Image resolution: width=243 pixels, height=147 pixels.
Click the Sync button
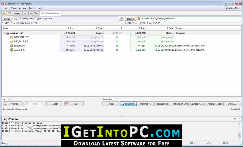[33, 104]
